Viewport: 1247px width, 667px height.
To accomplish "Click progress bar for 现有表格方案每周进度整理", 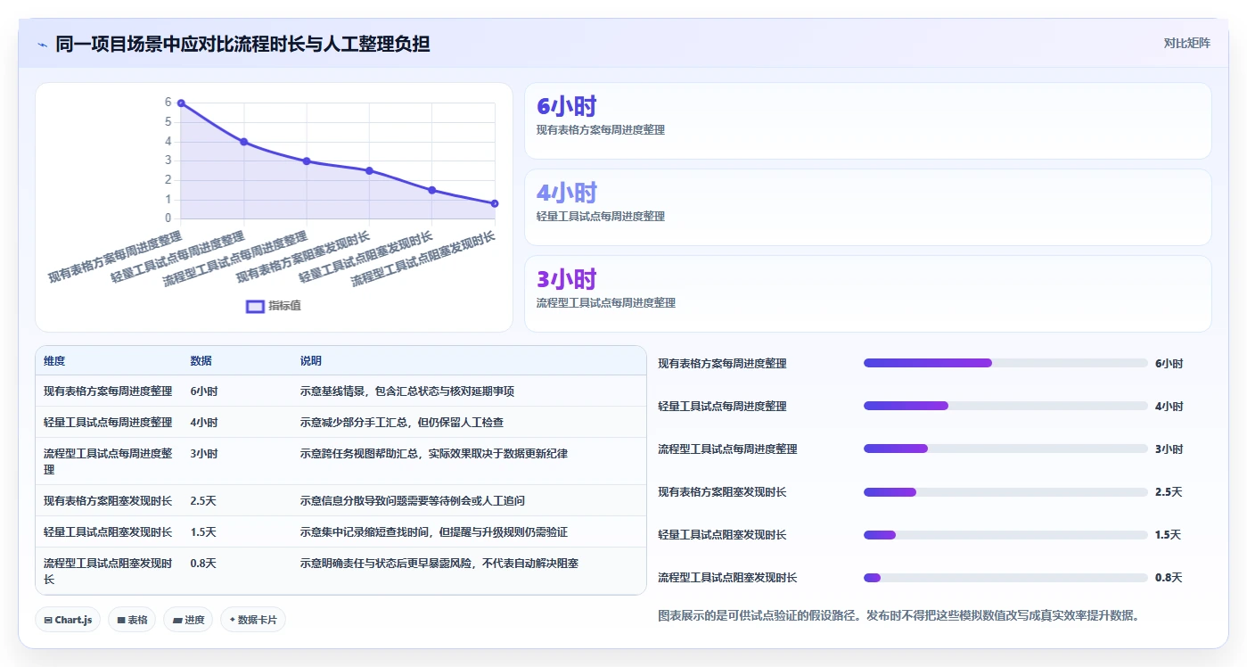I will click(x=1005, y=363).
